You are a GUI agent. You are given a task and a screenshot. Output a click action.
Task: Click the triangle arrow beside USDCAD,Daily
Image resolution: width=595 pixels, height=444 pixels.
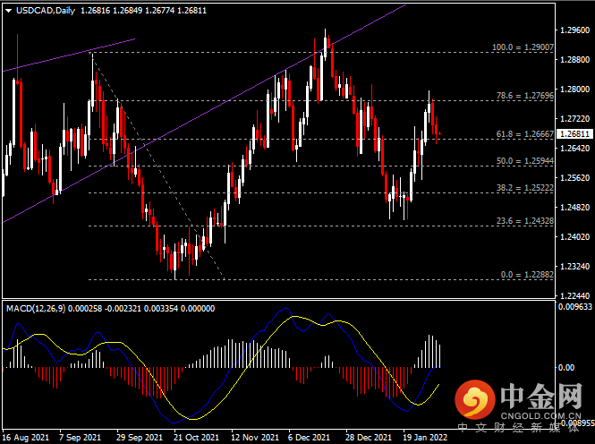click(8, 10)
